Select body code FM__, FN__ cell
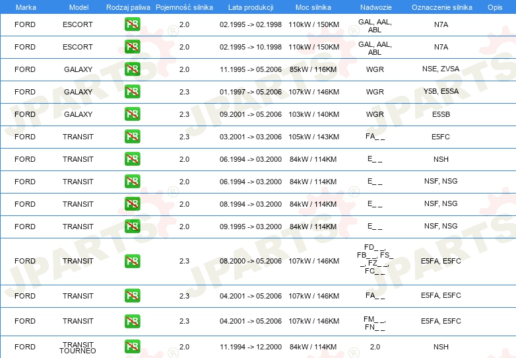Screen dimensions: 516x358 tap(375, 323)
